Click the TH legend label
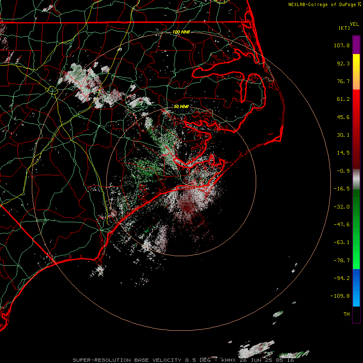Screen dimensions: 363x363 [x=346, y=314]
